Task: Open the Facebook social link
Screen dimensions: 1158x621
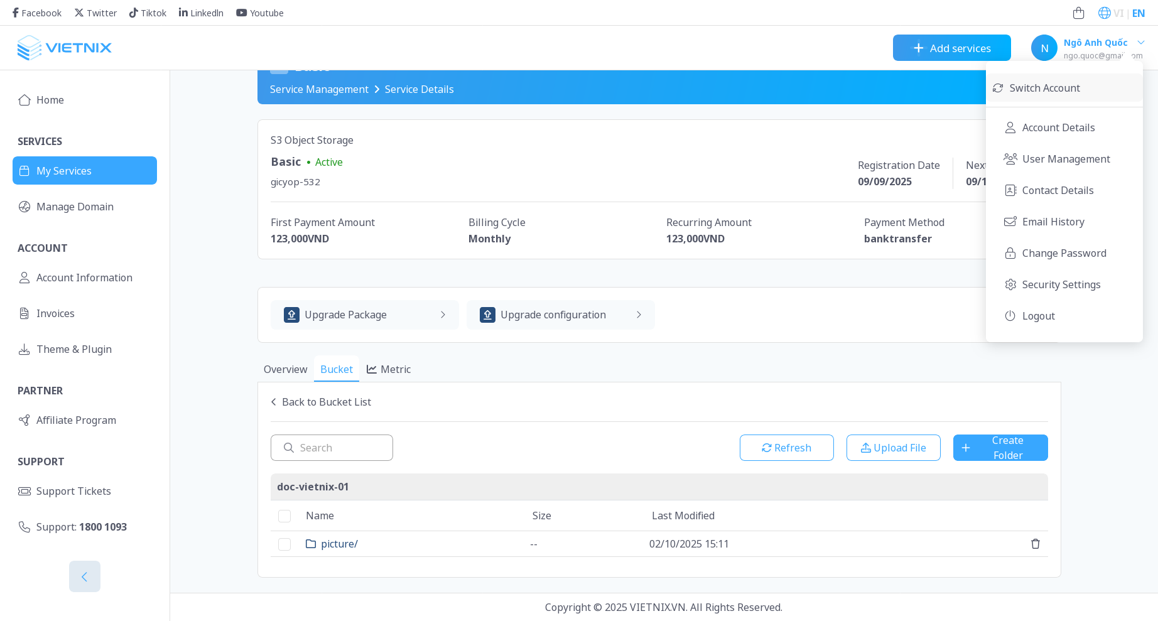Action: click(37, 13)
